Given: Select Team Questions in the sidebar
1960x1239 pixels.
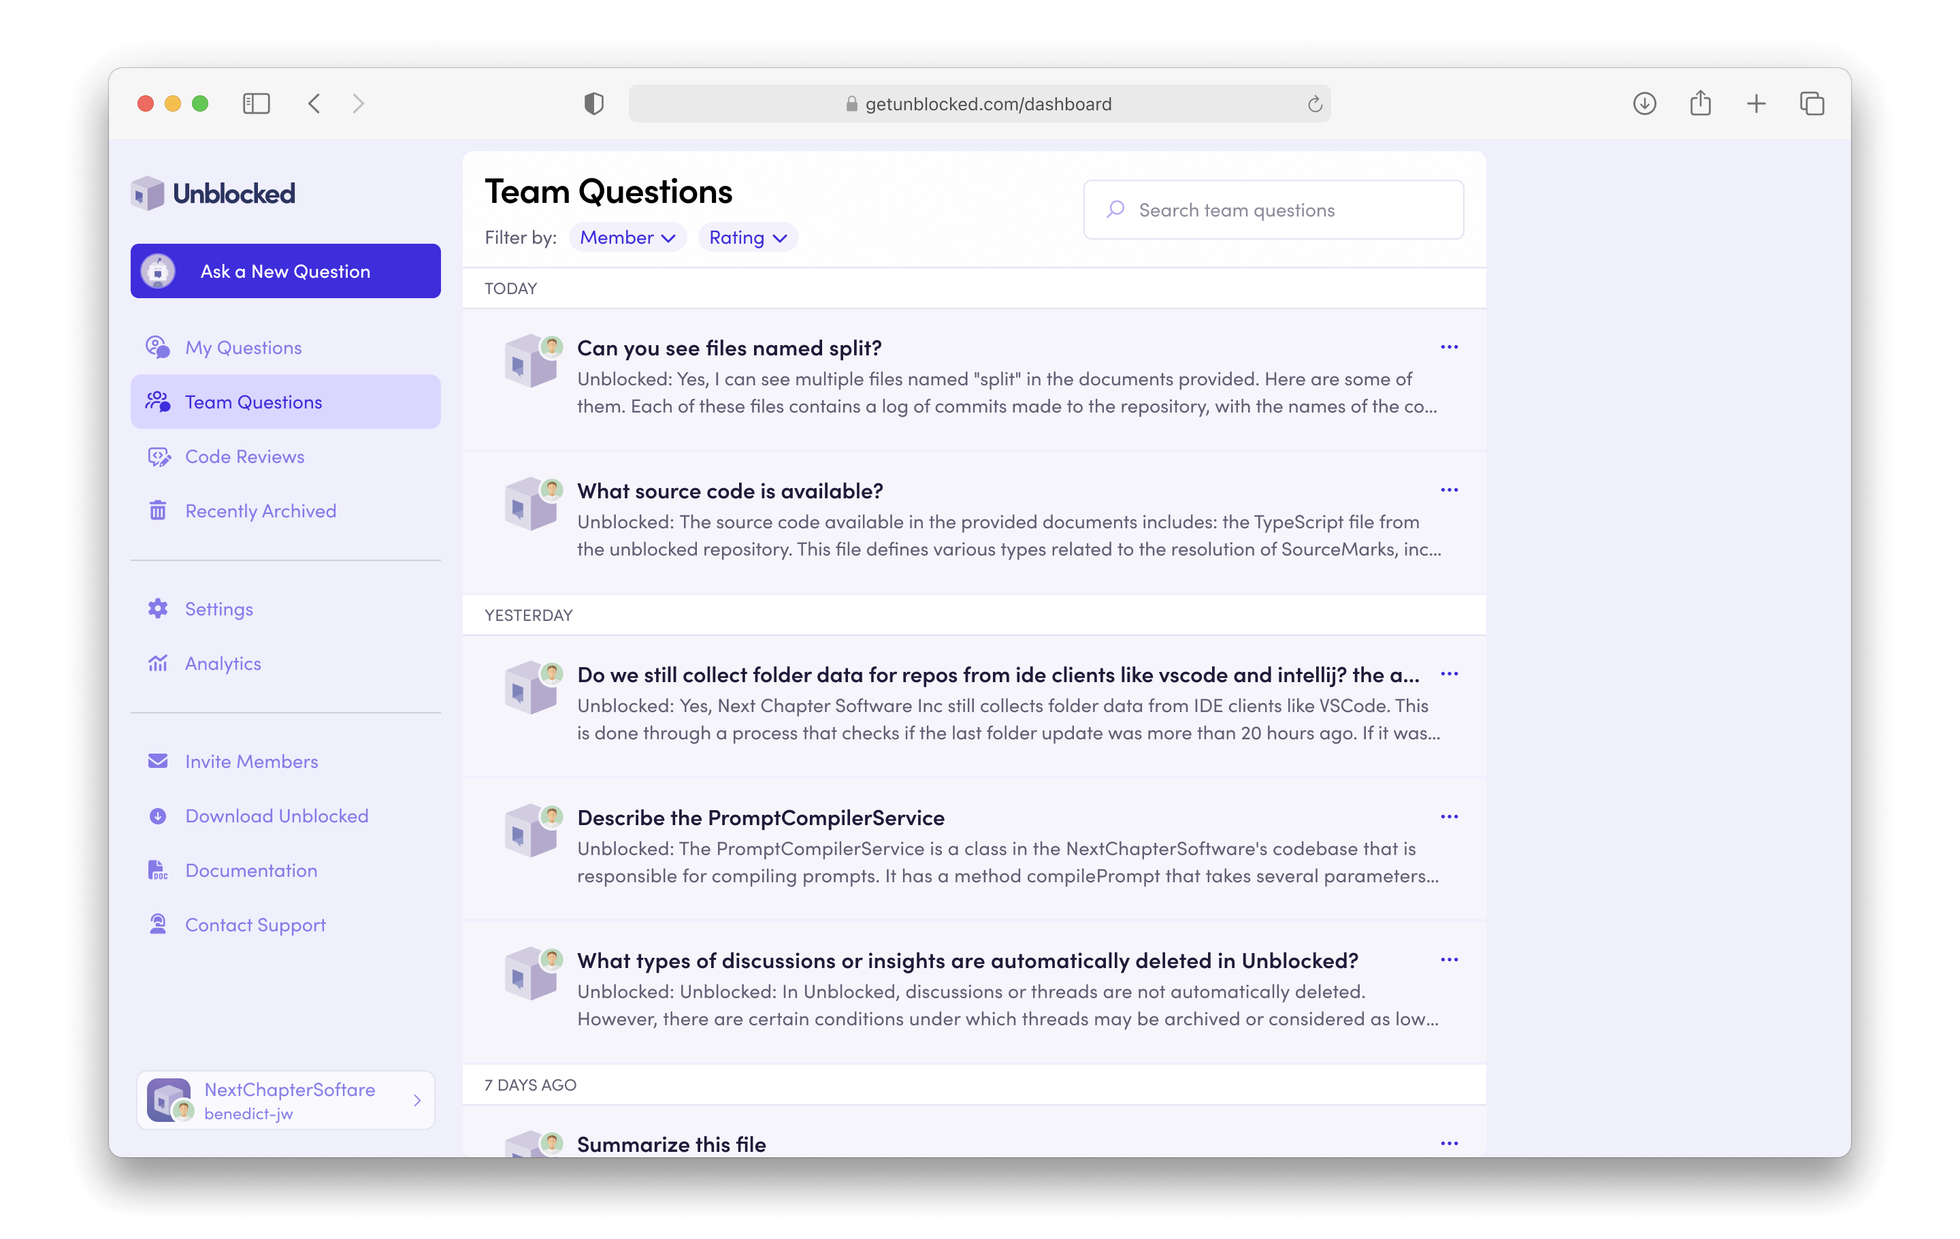Looking at the screenshot, I should [253, 402].
